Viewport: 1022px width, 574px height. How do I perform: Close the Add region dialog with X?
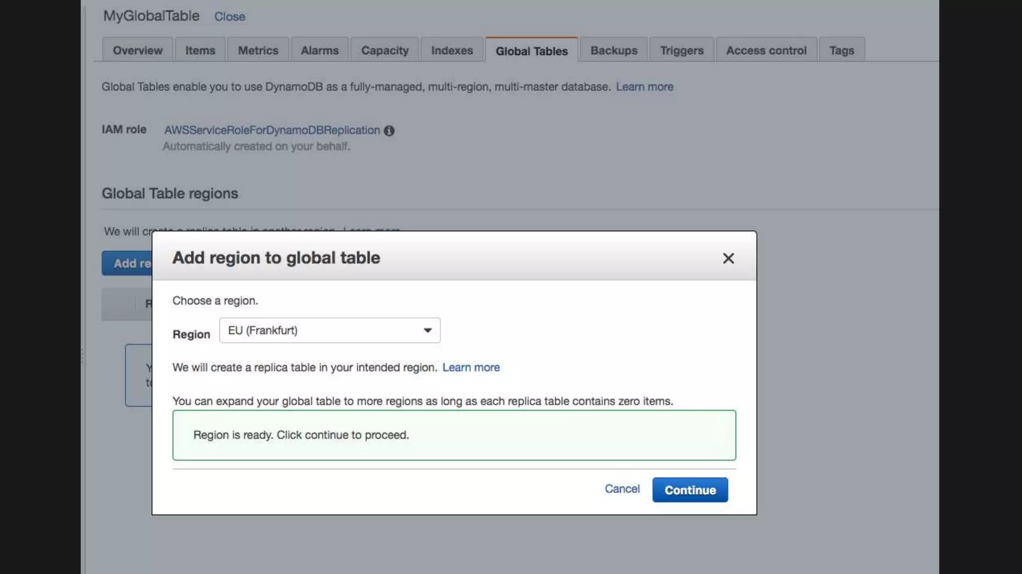[x=728, y=258]
